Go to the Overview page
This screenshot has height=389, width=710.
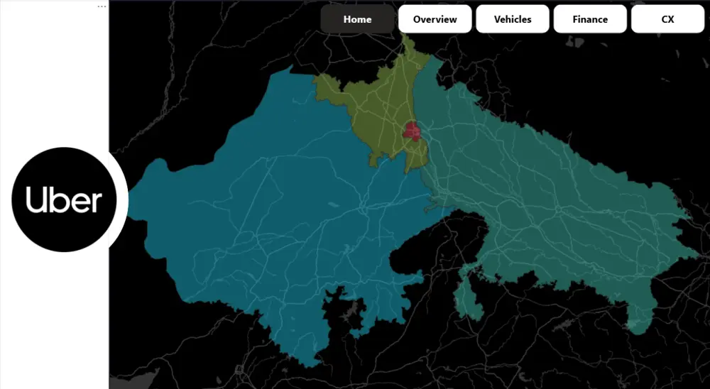[435, 19]
